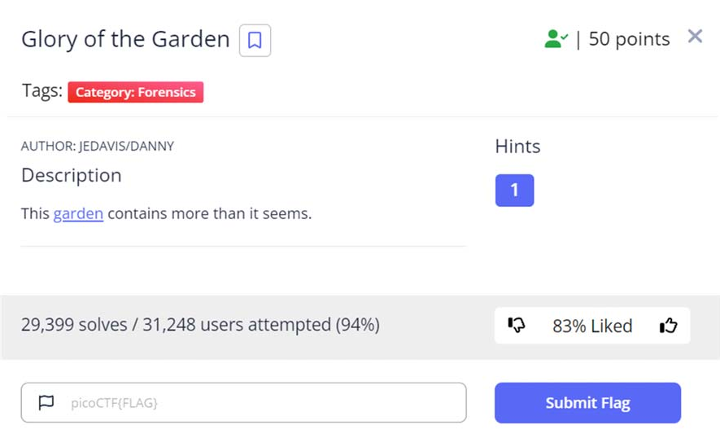Focus the picoCTF{FLAG} input field
Screen dimensions: 720x447
[x=260, y=403]
